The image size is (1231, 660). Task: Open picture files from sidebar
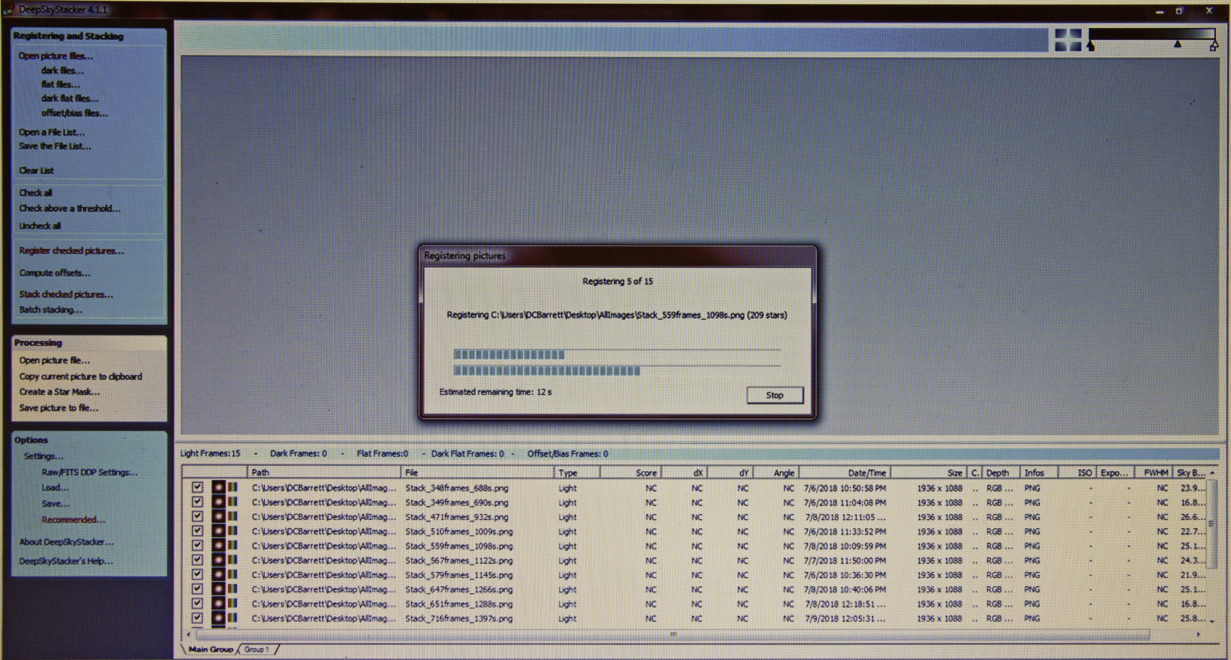[x=55, y=56]
